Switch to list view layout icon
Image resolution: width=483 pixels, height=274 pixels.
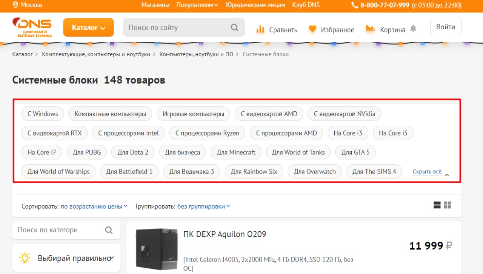(x=437, y=205)
